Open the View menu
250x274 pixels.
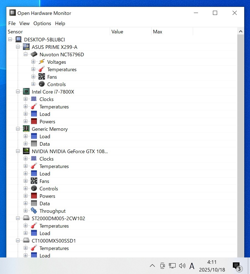24,23
